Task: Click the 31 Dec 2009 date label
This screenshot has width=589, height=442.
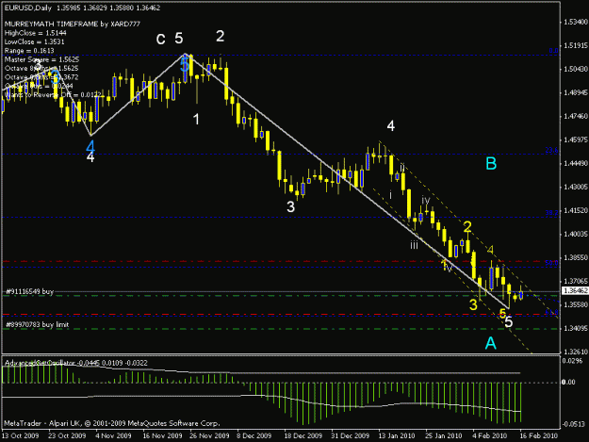Action: click(x=351, y=435)
